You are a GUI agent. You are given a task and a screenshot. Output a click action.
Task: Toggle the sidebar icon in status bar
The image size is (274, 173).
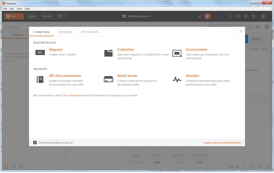click(6, 167)
